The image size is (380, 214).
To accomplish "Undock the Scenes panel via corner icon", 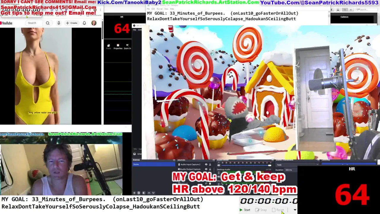I will click(174, 160).
